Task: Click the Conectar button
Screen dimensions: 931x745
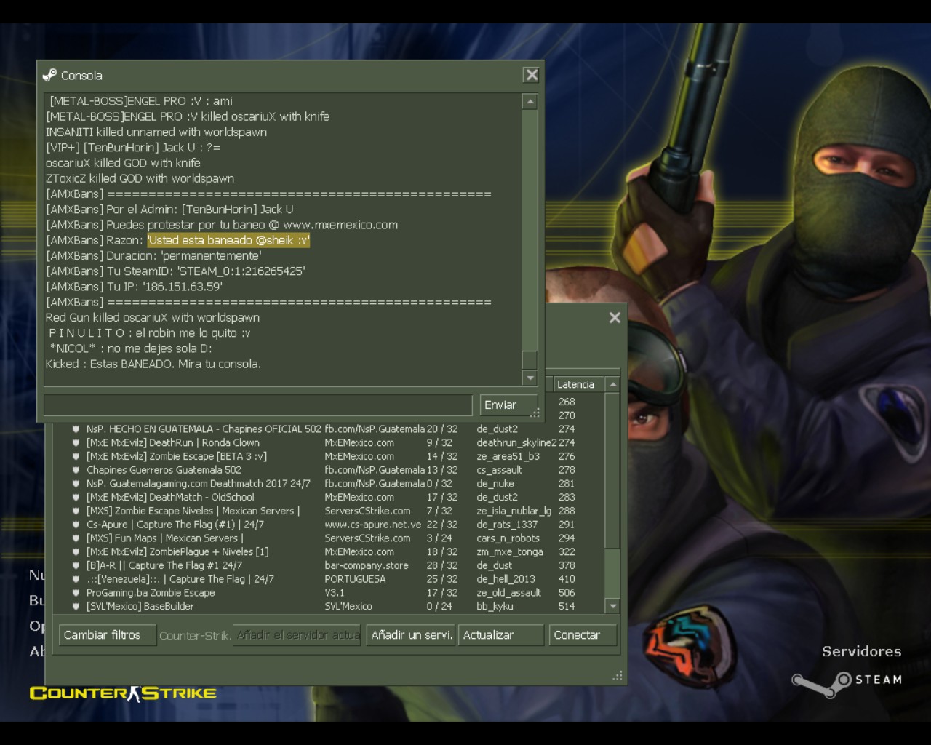Action: 583,635
